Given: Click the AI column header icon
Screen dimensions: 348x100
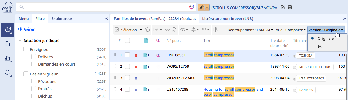Looking at the screenshot, I should [158, 40].
